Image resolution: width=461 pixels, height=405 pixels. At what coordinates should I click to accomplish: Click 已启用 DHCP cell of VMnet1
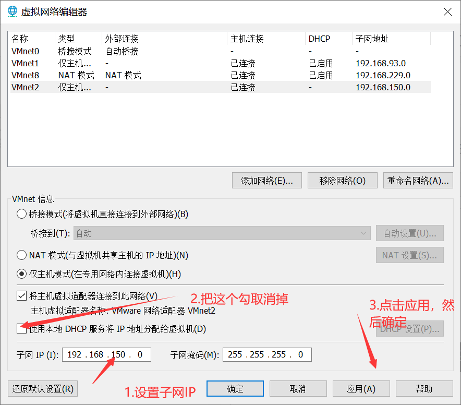click(321, 63)
